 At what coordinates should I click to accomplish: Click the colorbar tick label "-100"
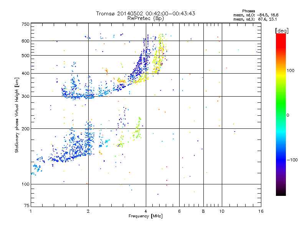click(292, 160)
